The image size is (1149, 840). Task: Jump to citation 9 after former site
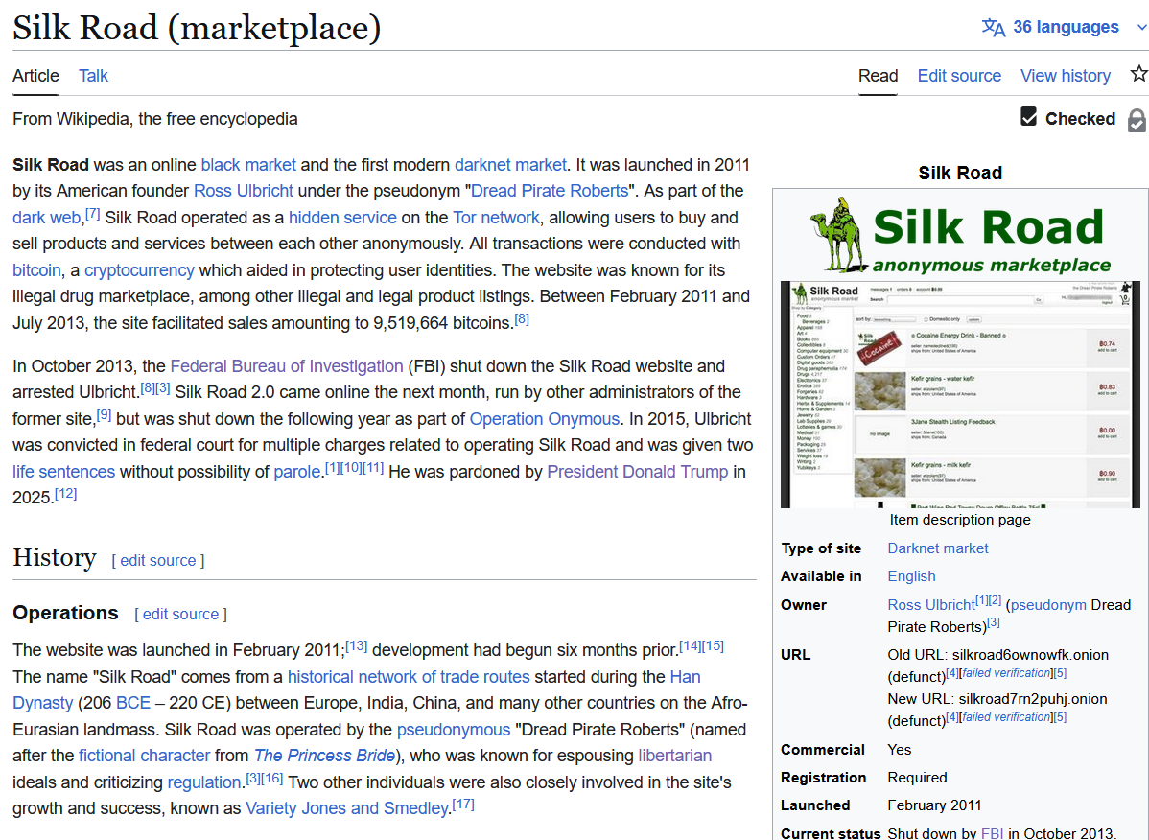[104, 415]
